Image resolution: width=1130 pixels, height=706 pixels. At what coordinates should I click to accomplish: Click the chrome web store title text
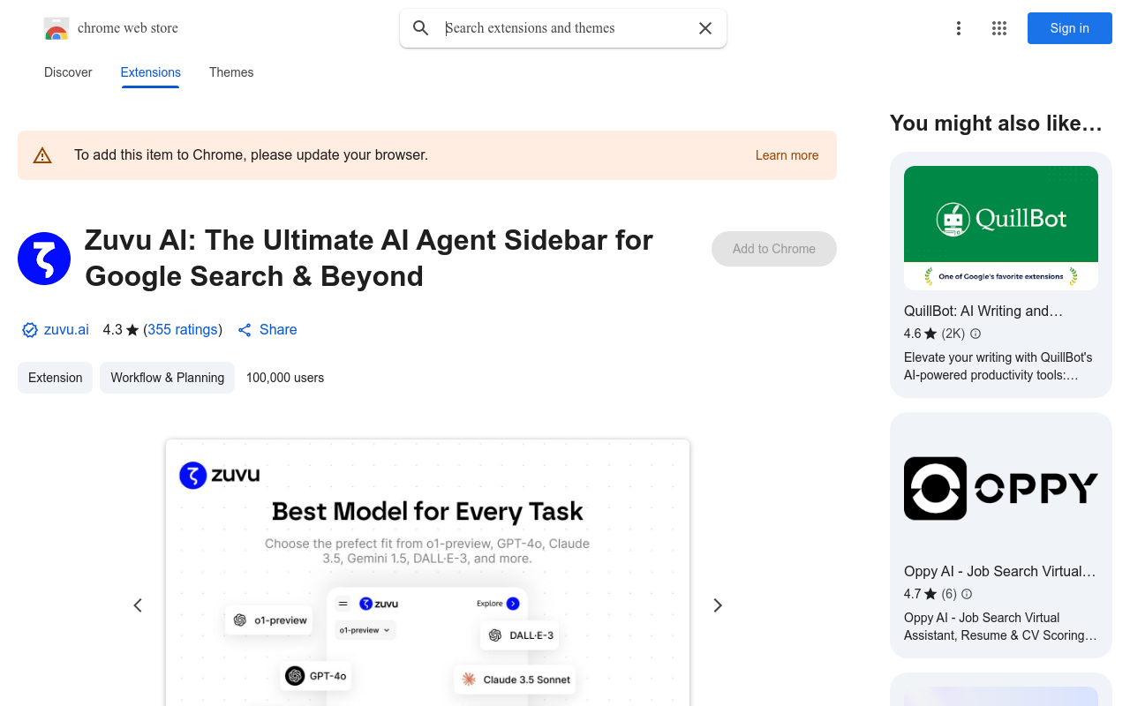128,28
